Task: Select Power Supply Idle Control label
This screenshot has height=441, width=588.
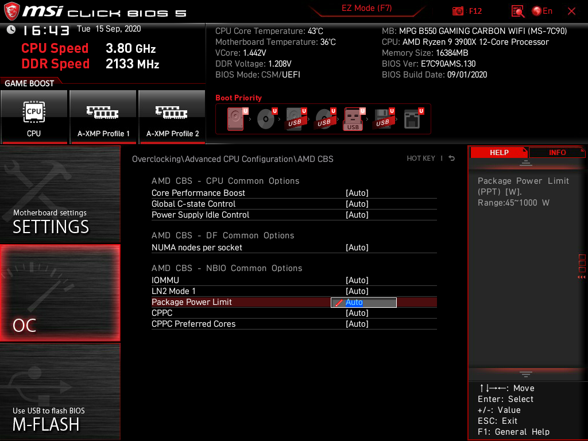Action: click(x=200, y=215)
